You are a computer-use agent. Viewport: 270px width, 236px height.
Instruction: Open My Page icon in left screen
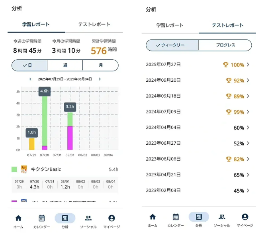pos(112,218)
